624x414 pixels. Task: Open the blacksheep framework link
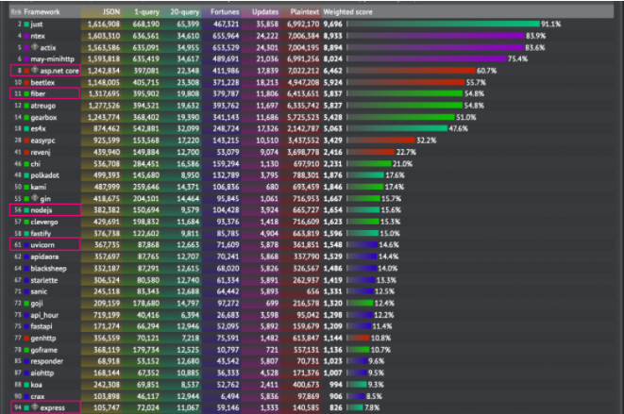click(x=48, y=269)
